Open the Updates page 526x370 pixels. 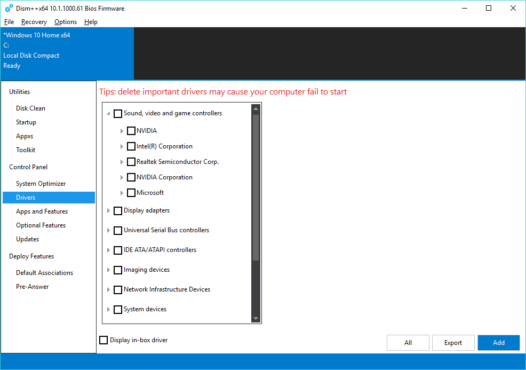tap(28, 239)
